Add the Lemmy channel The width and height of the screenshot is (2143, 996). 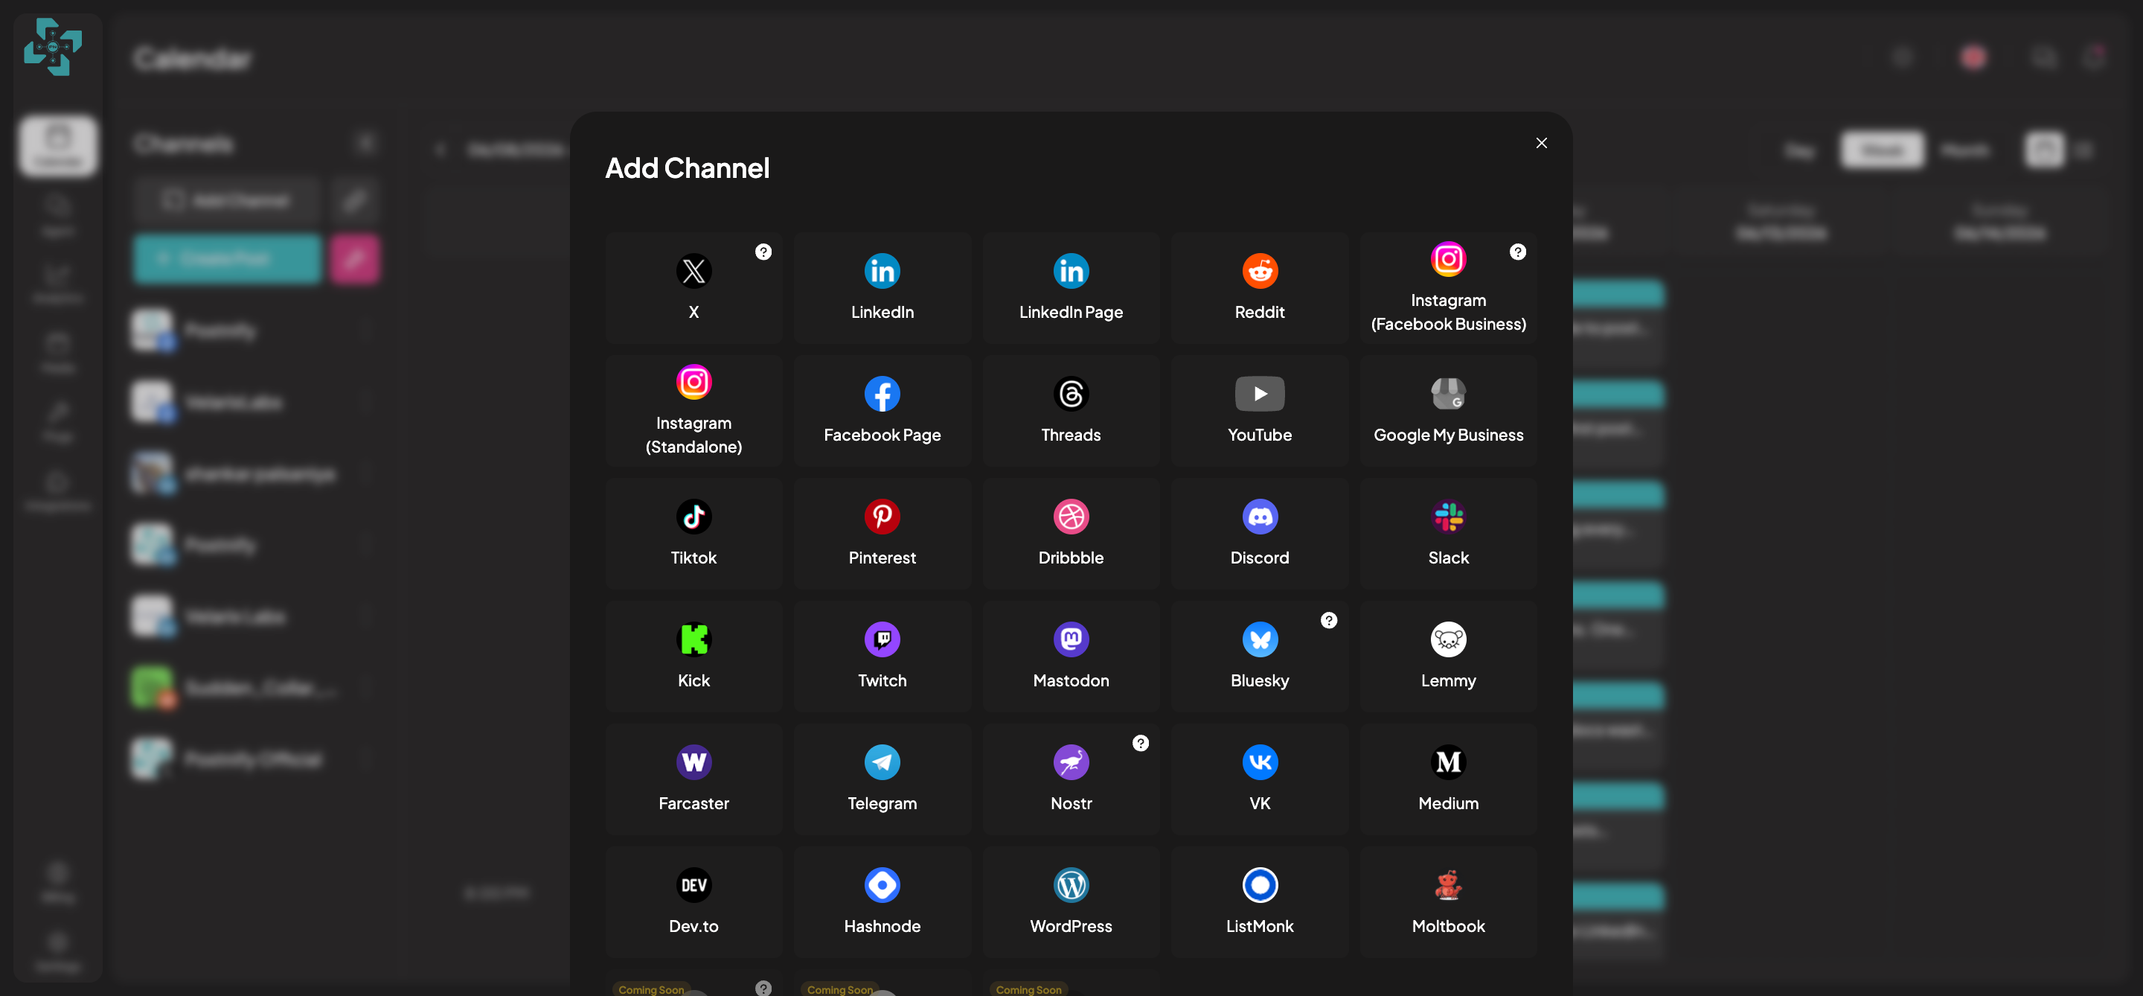point(1448,656)
